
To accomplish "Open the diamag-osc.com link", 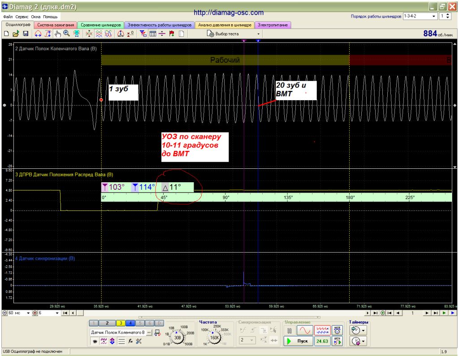I will point(229,13).
